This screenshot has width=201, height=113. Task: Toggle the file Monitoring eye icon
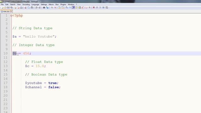click(x=90, y=8)
